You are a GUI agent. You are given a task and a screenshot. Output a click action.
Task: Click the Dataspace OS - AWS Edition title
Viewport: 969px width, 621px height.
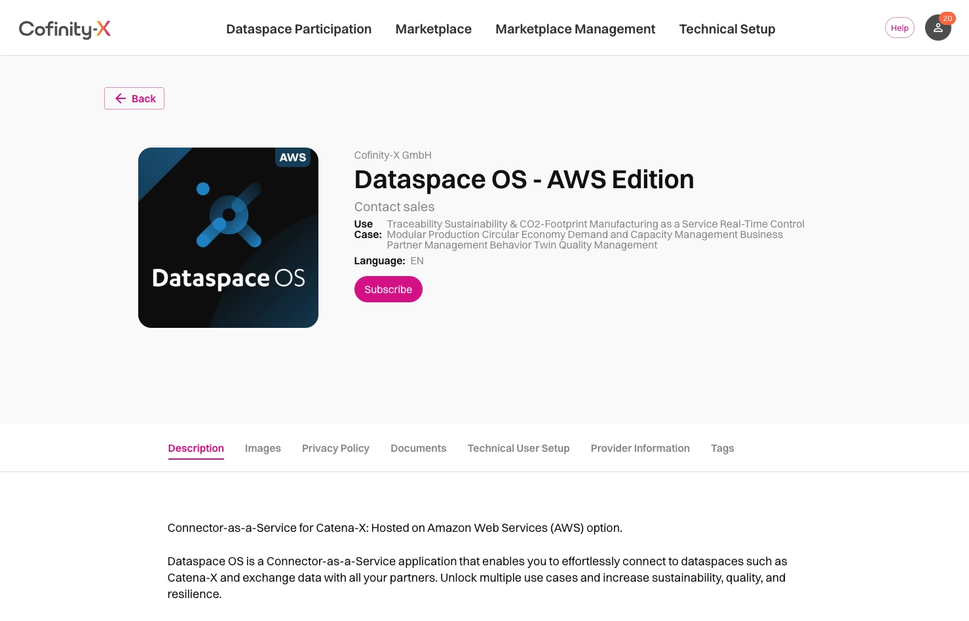coord(524,180)
